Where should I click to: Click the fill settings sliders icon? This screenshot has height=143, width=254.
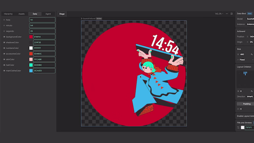click(x=238, y=128)
